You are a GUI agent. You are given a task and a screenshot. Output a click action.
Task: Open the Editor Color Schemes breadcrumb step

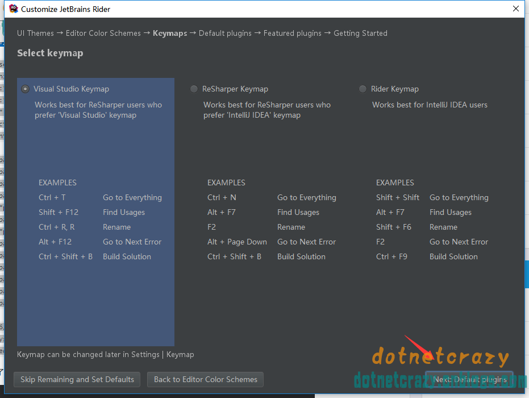click(x=103, y=33)
